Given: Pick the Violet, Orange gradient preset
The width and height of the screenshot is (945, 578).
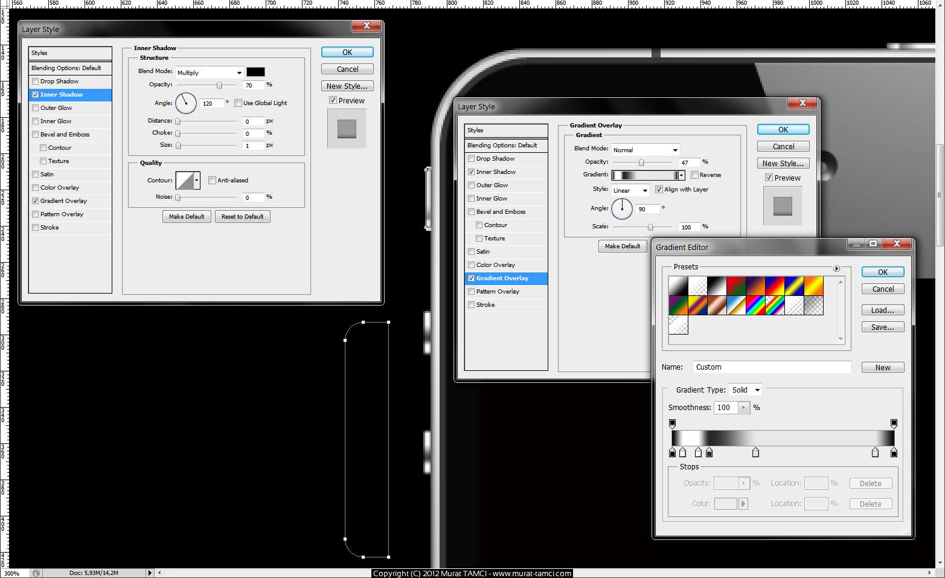Looking at the screenshot, I should [755, 286].
